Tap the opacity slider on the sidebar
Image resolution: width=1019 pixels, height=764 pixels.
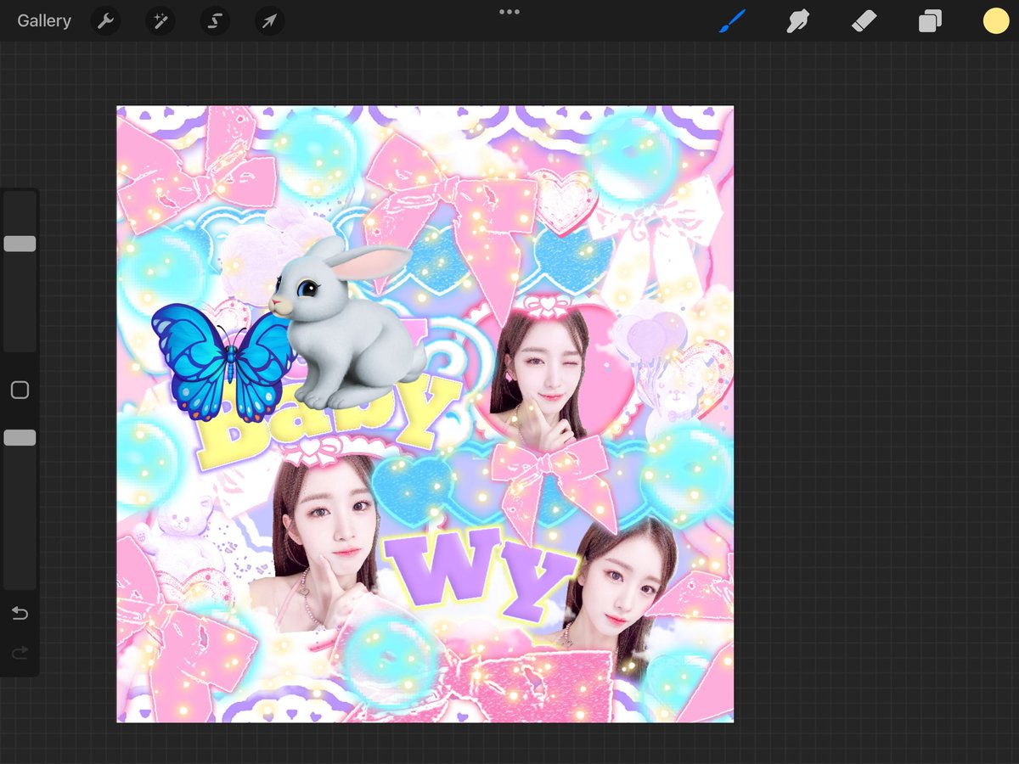(x=20, y=437)
